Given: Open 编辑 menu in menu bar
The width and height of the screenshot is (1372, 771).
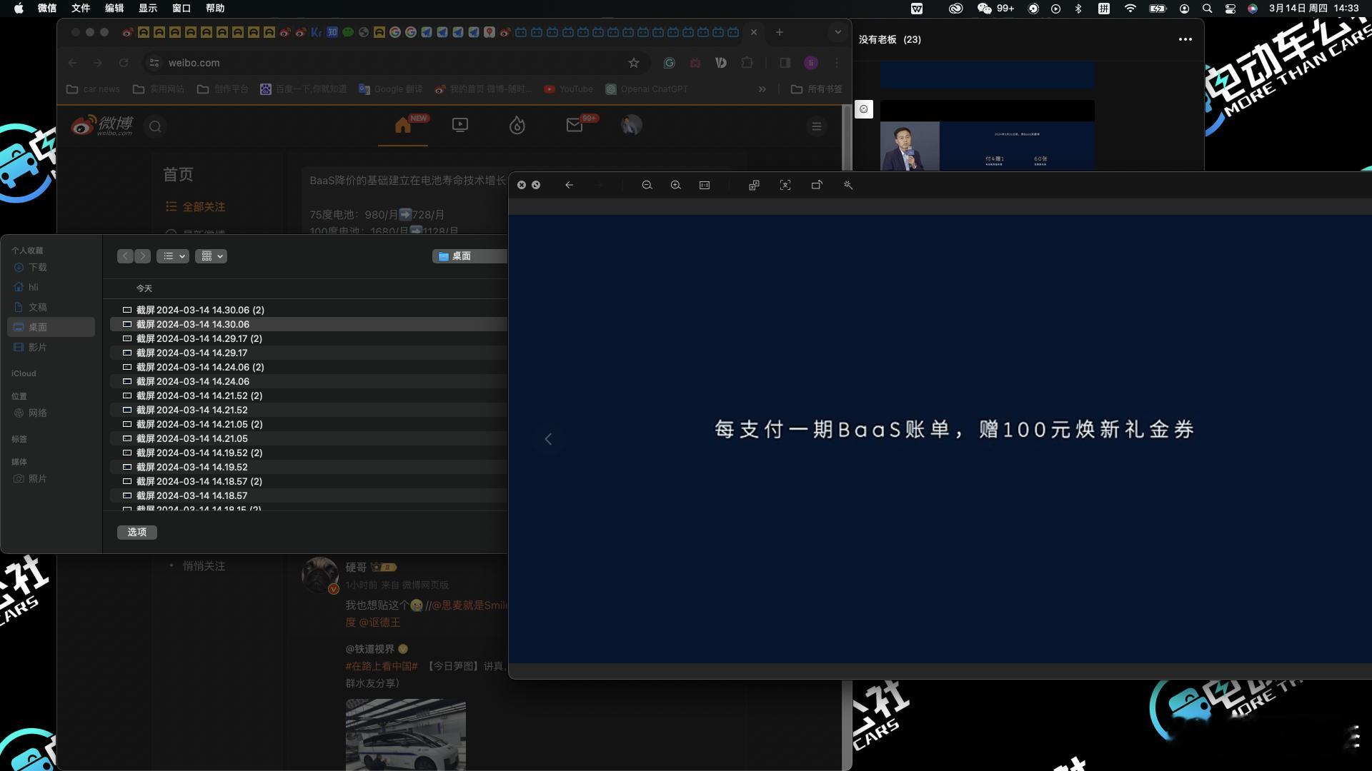Looking at the screenshot, I should [114, 9].
